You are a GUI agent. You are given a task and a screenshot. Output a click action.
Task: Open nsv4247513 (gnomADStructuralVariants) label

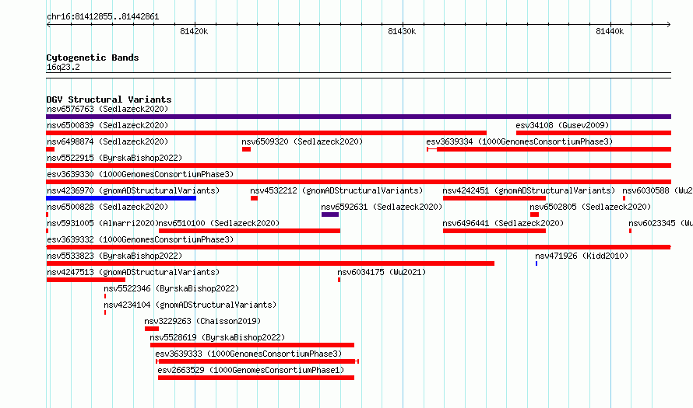click(133, 272)
